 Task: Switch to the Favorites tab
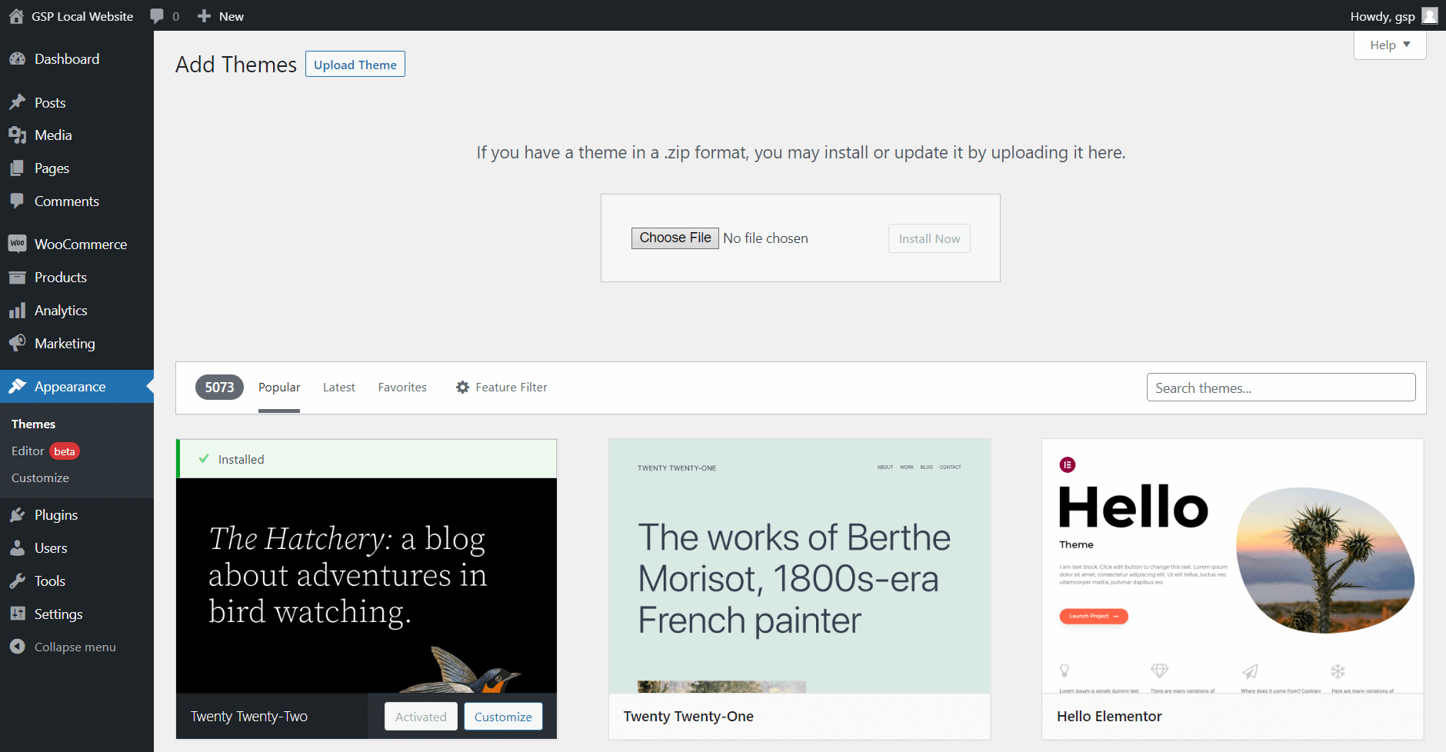[x=402, y=387]
